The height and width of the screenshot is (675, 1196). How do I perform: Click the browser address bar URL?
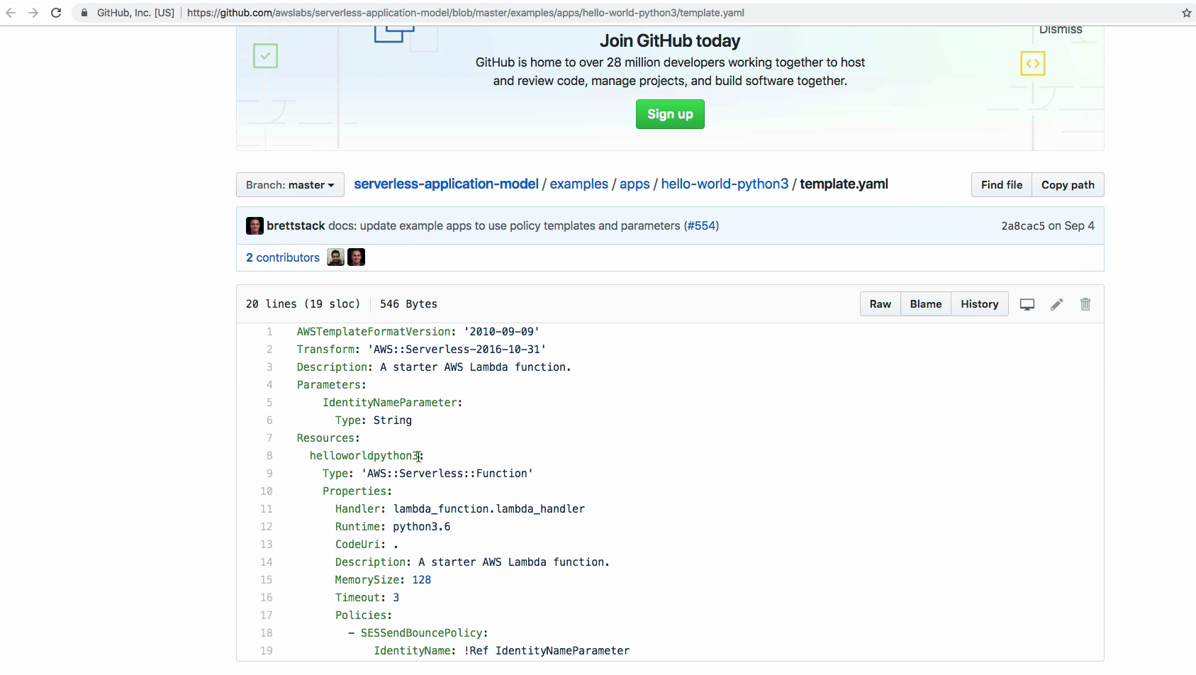click(466, 13)
